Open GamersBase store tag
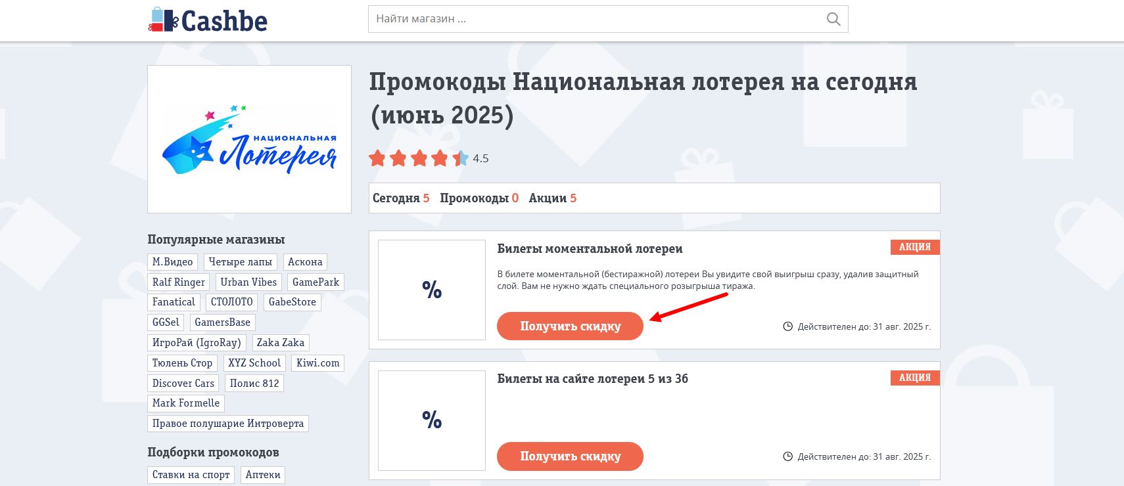Screen dimensions: 1124x486 [222, 322]
